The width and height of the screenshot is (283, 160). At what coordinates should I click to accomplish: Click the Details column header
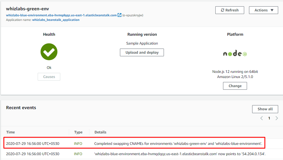click(x=100, y=132)
